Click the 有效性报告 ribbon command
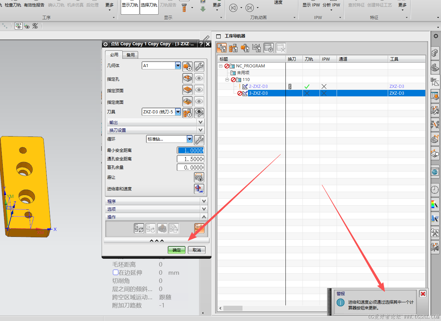 tap(34, 5)
